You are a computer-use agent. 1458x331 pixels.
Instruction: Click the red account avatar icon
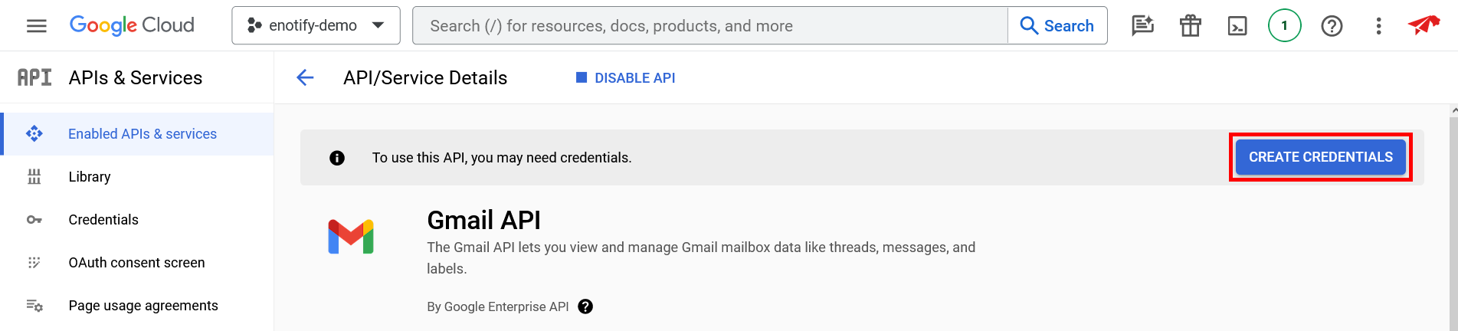coord(1424,25)
